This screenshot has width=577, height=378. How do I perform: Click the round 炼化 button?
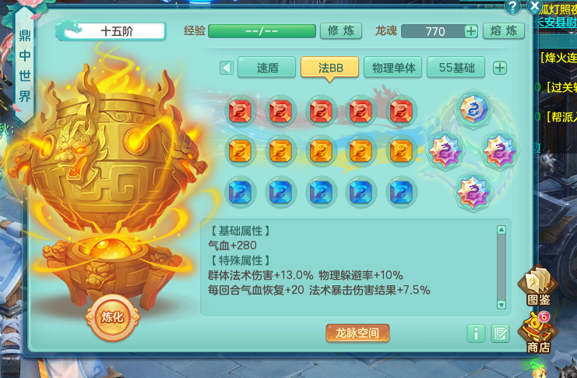tap(112, 317)
